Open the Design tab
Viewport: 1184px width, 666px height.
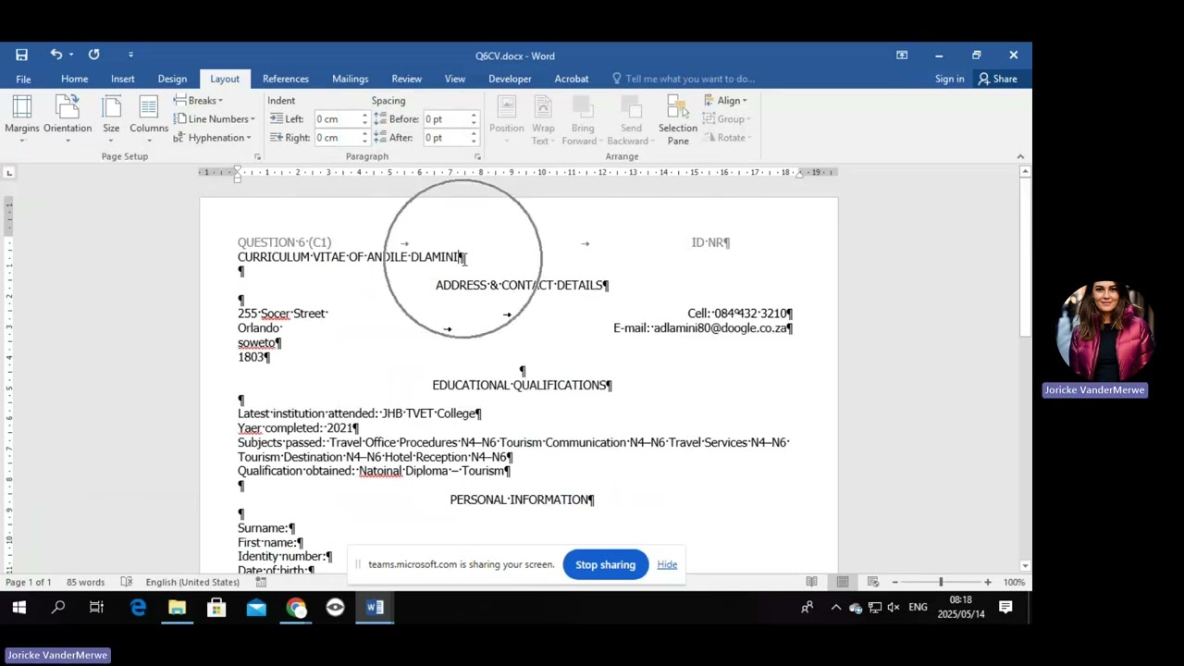pos(172,79)
